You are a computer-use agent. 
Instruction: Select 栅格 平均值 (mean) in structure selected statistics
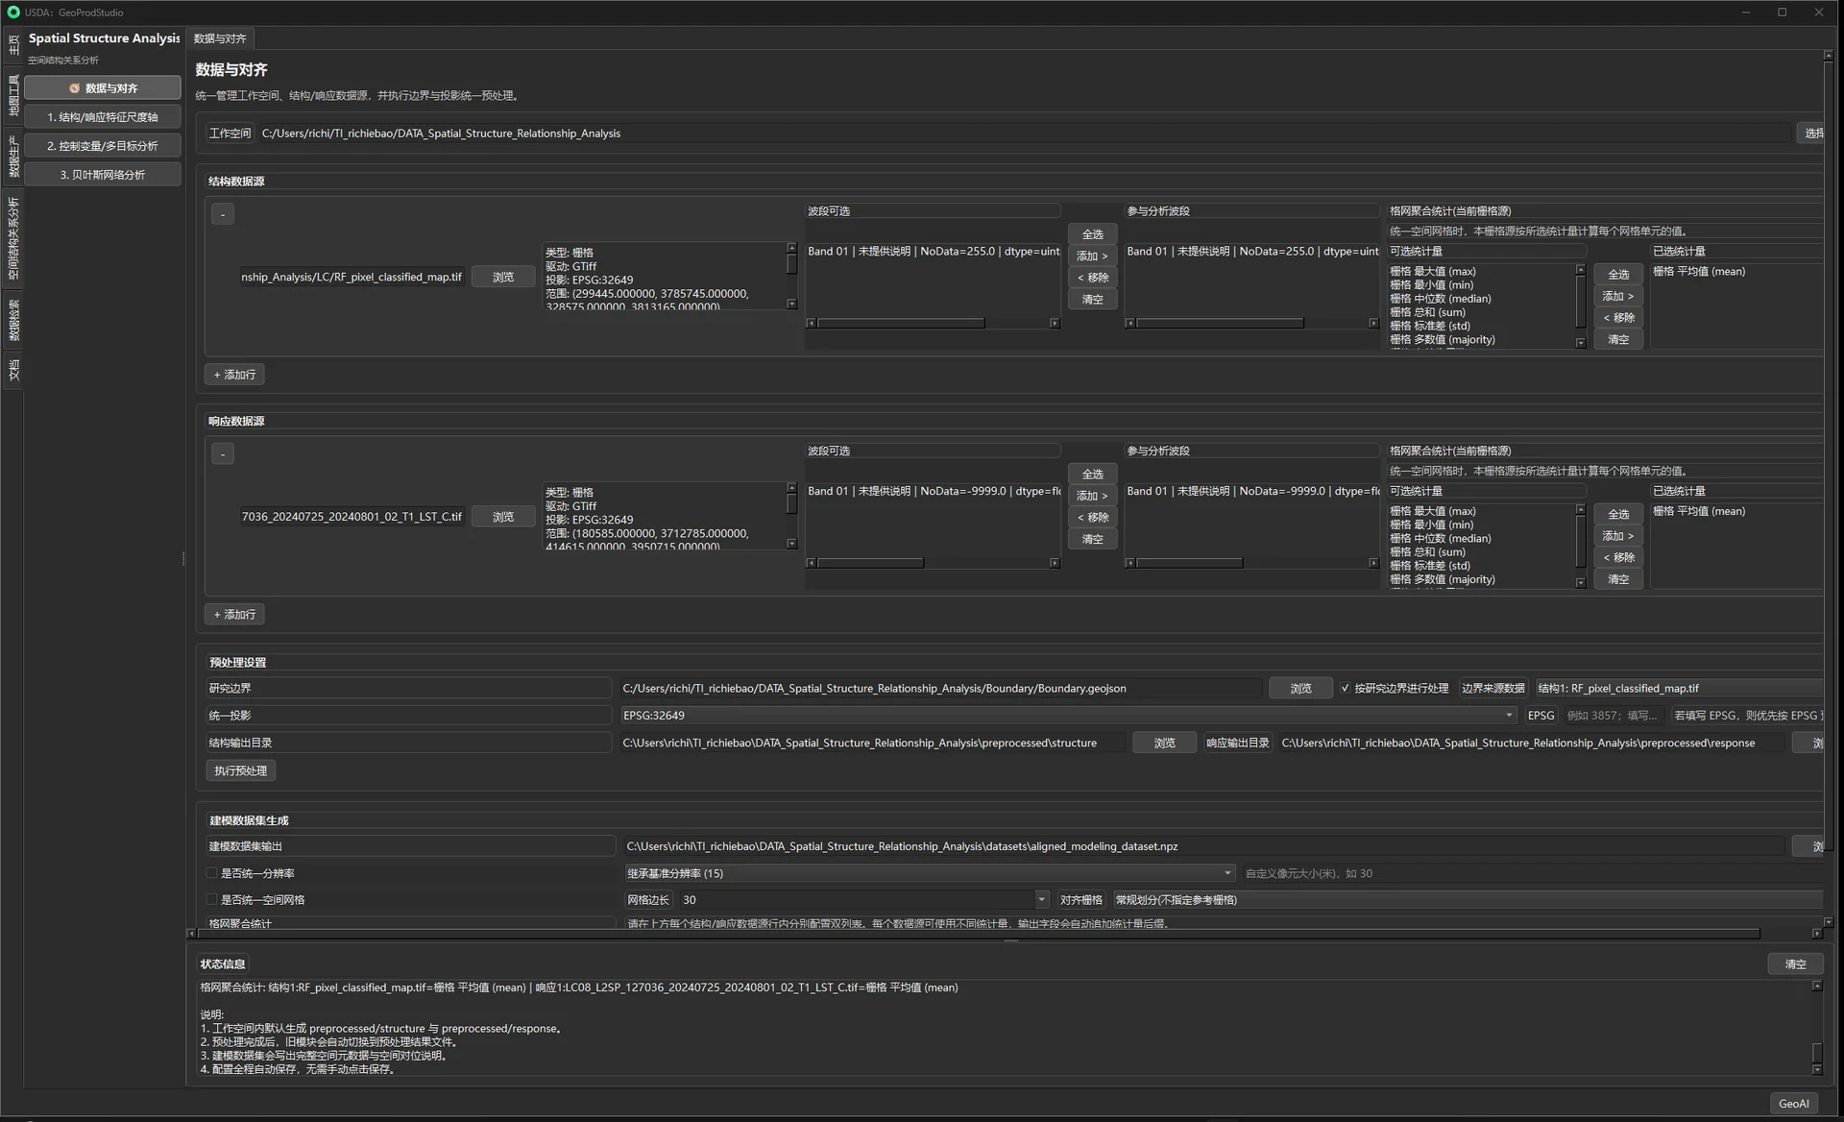pos(1699,272)
